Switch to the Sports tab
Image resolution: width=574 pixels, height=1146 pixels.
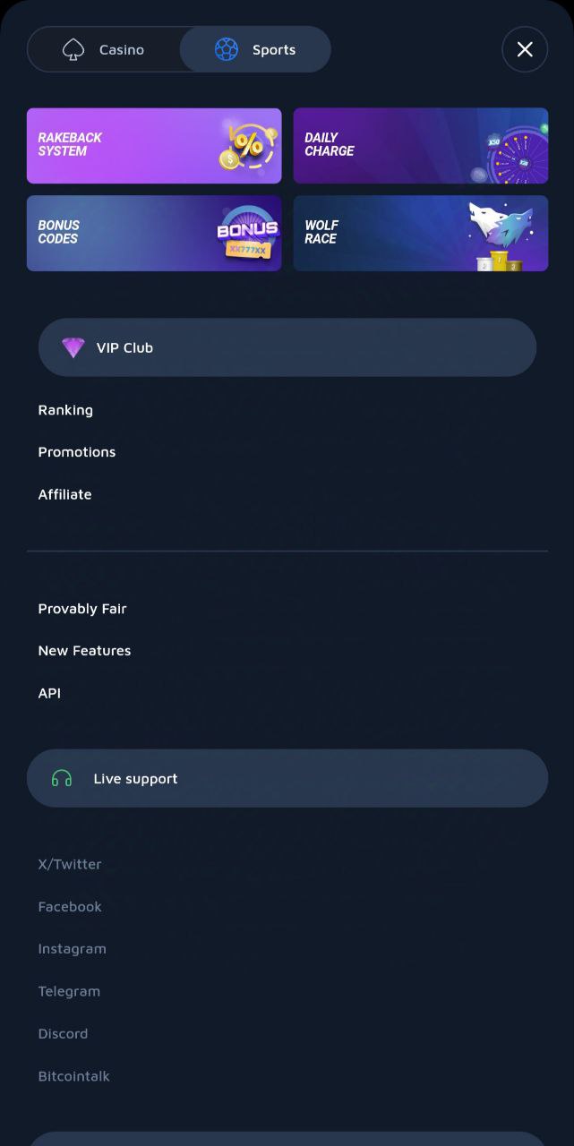click(x=255, y=49)
